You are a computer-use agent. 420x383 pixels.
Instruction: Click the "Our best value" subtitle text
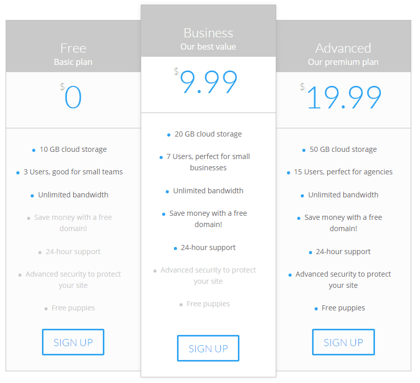coord(208,47)
